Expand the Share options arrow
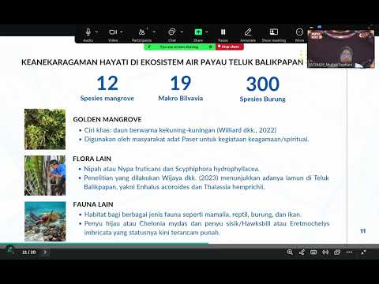This screenshot has height=284, width=379. pyautogui.click(x=207, y=32)
